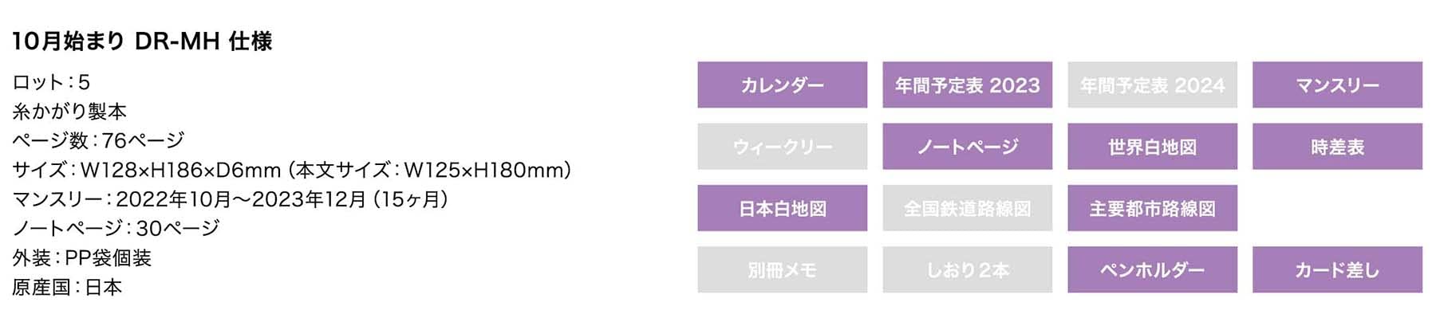Click the マンスリー date range text line
This screenshot has width=1436, height=326.
tap(230, 199)
